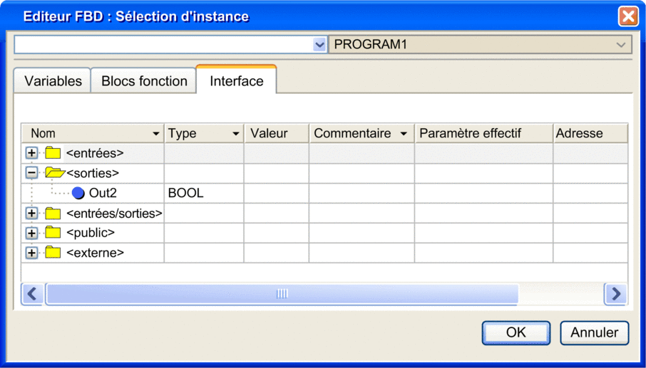The height and width of the screenshot is (368, 646).
Task: Switch to the Variables tab
Action: coord(53,81)
